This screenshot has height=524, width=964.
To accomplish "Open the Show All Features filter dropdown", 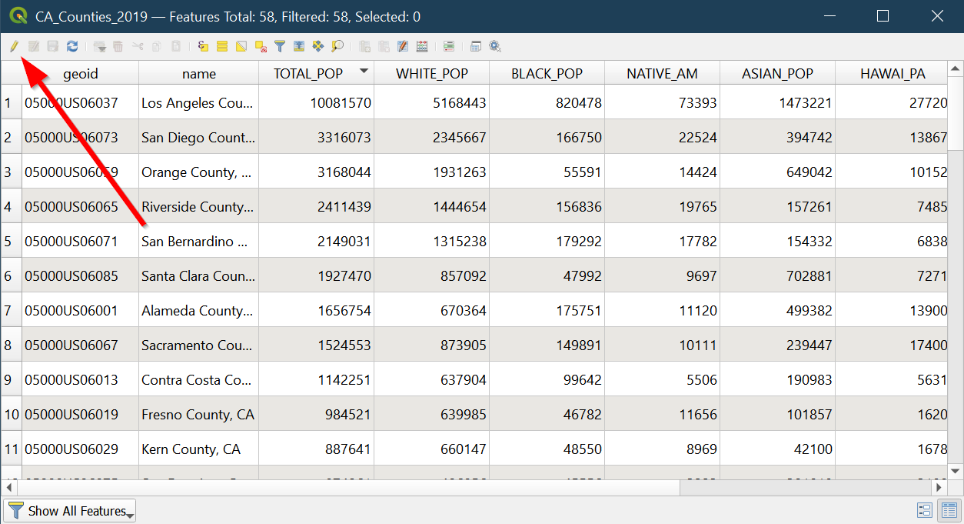I will point(70,511).
